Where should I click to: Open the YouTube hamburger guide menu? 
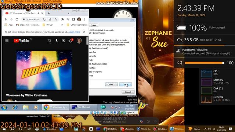[7, 41]
